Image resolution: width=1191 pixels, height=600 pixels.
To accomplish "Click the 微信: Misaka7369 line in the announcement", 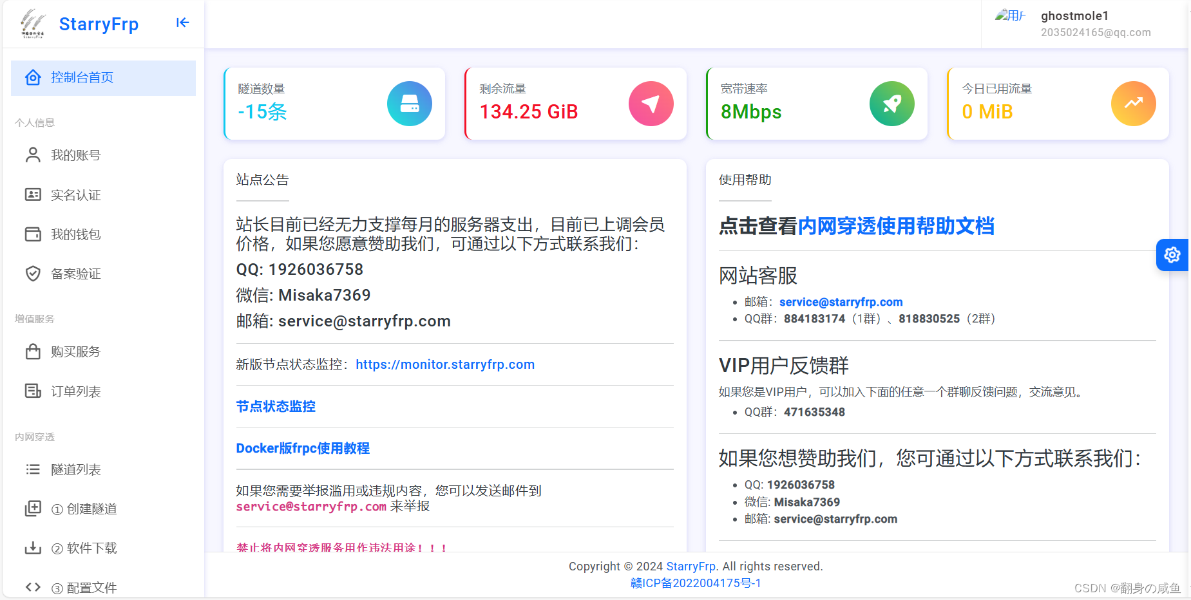I will (x=303, y=295).
